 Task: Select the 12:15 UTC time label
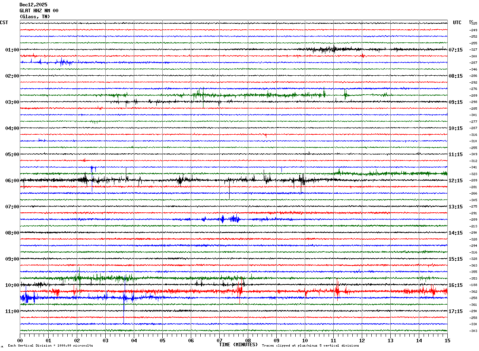point(456,181)
